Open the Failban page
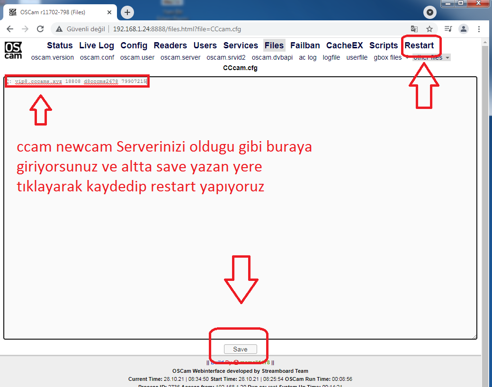Image resolution: width=492 pixels, height=387 pixels. click(304, 45)
